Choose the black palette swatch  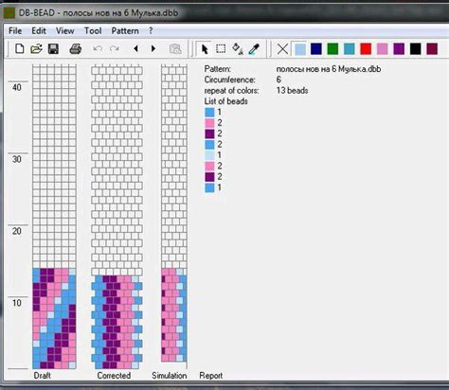pos(416,49)
